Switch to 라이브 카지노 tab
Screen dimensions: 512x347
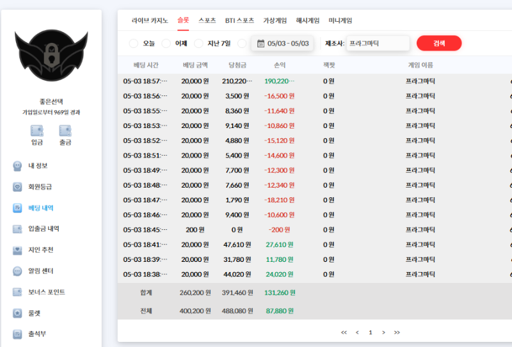click(150, 20)
